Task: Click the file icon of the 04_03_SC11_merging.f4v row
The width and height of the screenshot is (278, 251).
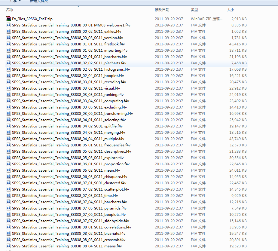Action: click(8, 132)
